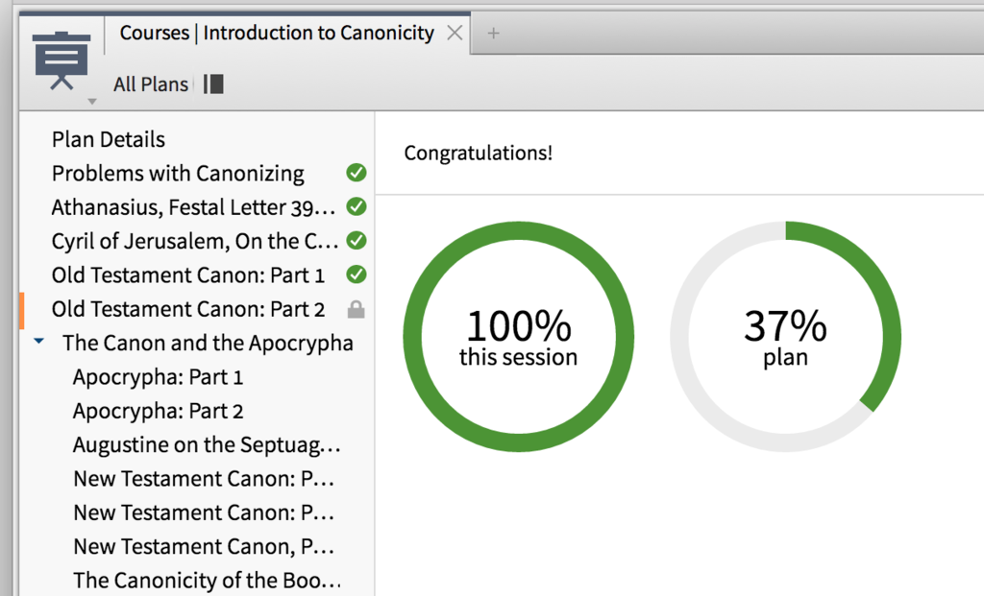Toggle checkmark for Athanasius, Festal Letter 39

[x=356, y=207]
